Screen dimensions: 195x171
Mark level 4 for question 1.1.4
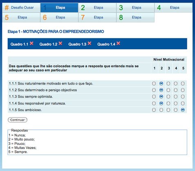[175, 103]
